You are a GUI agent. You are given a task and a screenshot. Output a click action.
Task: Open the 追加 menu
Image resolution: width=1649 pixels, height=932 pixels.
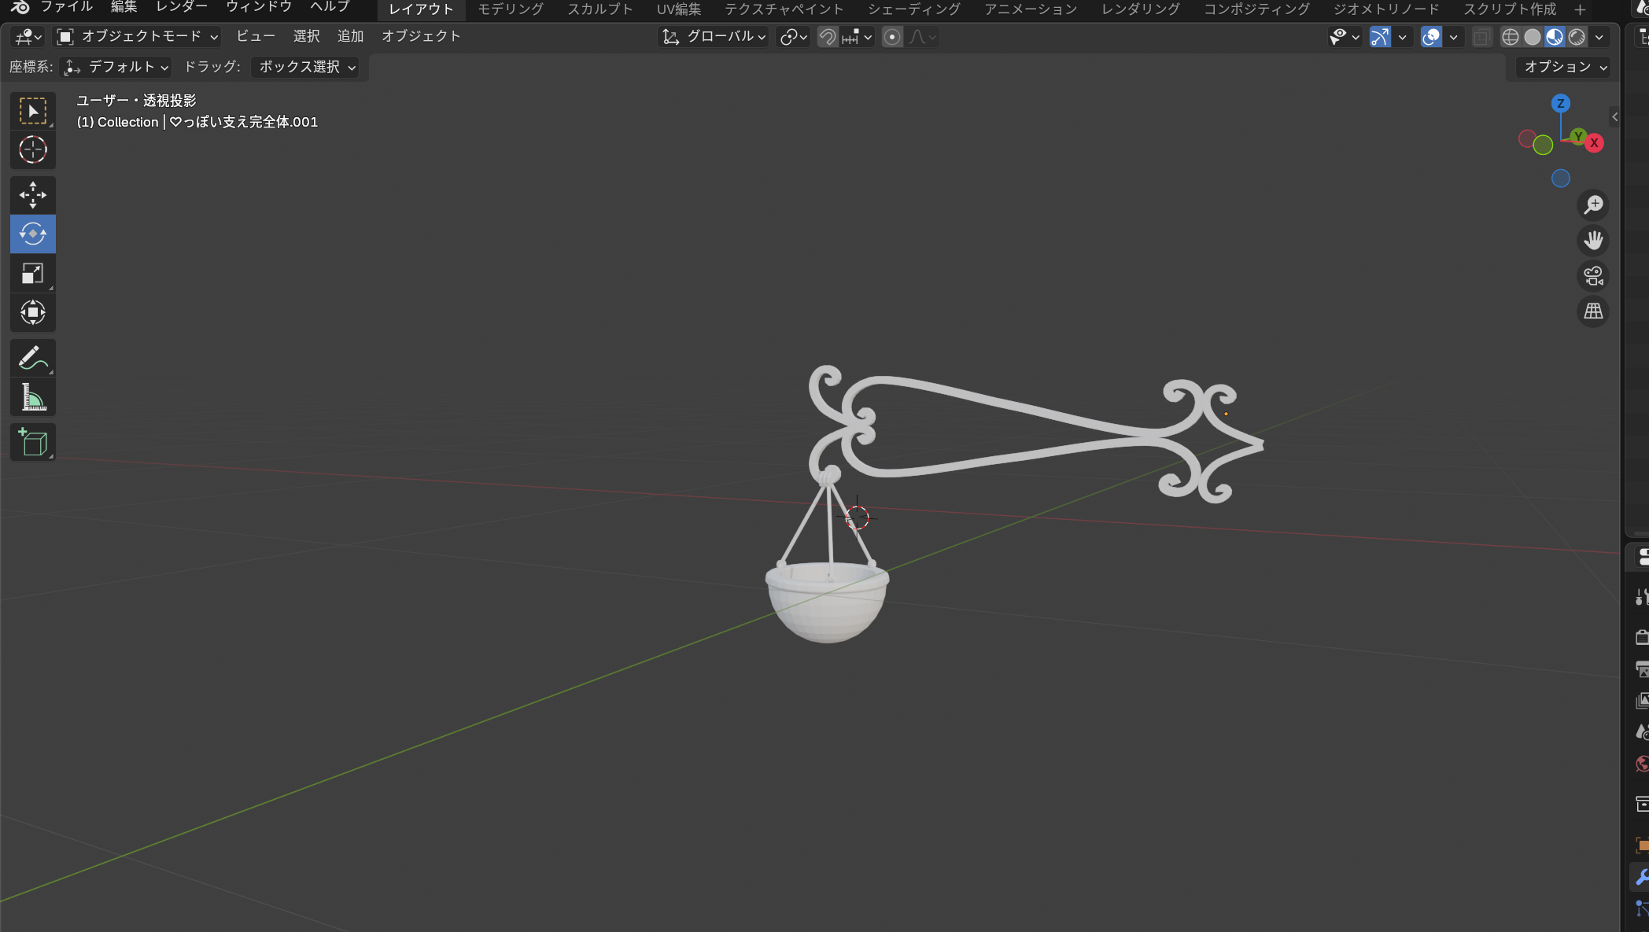pyautogui.click(x=350, y=36)
